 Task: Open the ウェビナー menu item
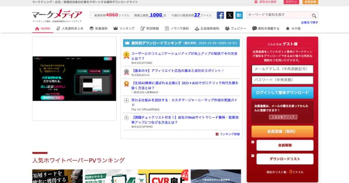click(236, 29)
